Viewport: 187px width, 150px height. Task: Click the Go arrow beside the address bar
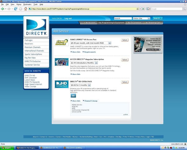pyautogui.click(x=143, y=9)
